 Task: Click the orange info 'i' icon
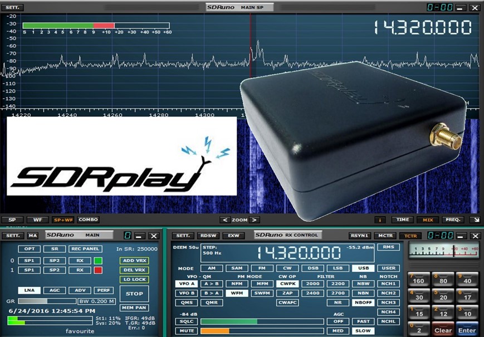pyautogui.click(x=382, y=220)
